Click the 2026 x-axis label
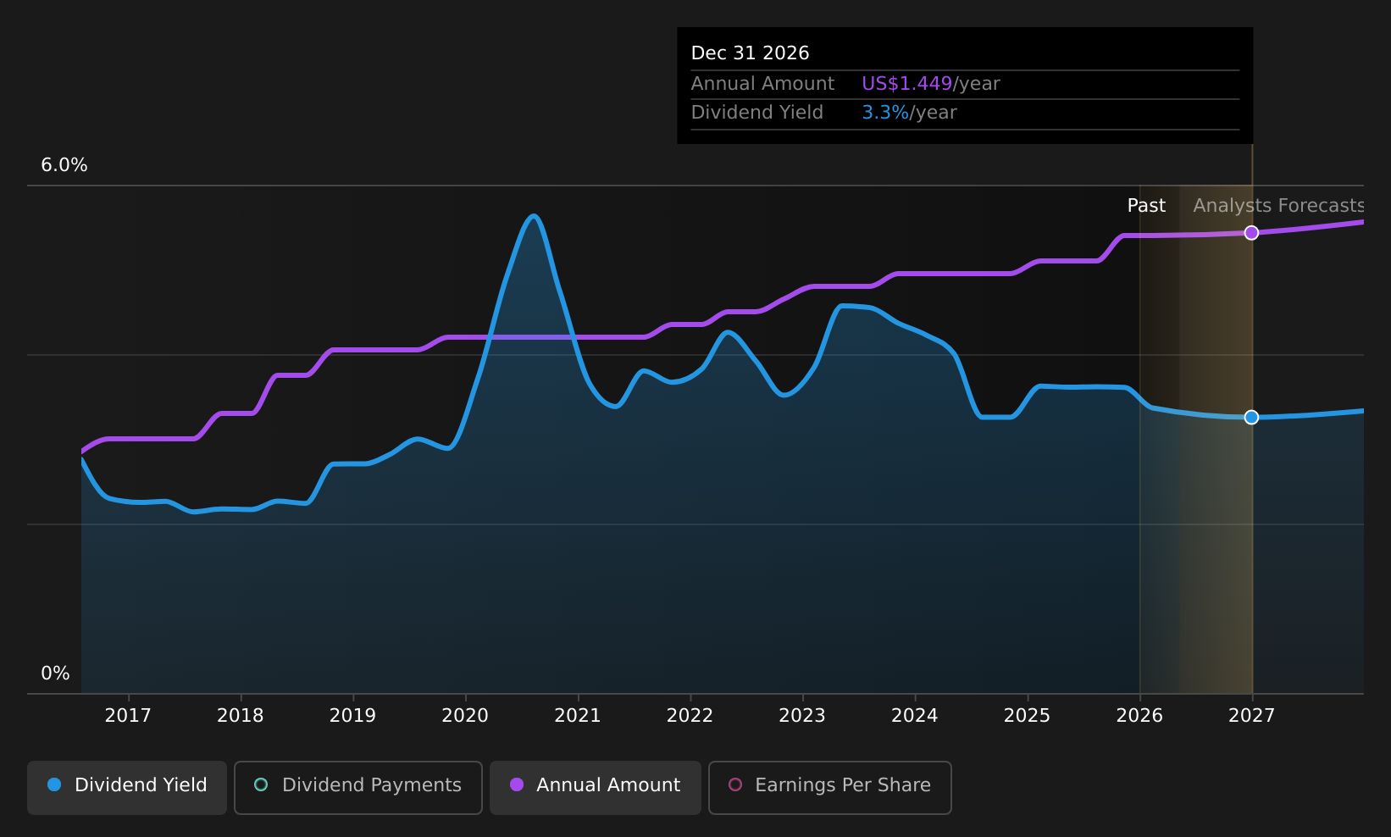The width and height of the screenshot is (1391, 837). (1139, 716)
